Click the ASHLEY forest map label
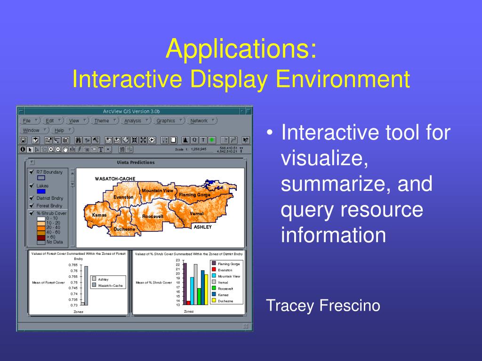The width and height of the screenshot is (482, 361). coord(202,227)
